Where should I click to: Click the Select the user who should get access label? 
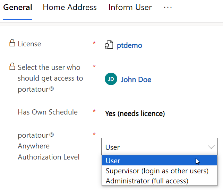[x=50, y=78]
